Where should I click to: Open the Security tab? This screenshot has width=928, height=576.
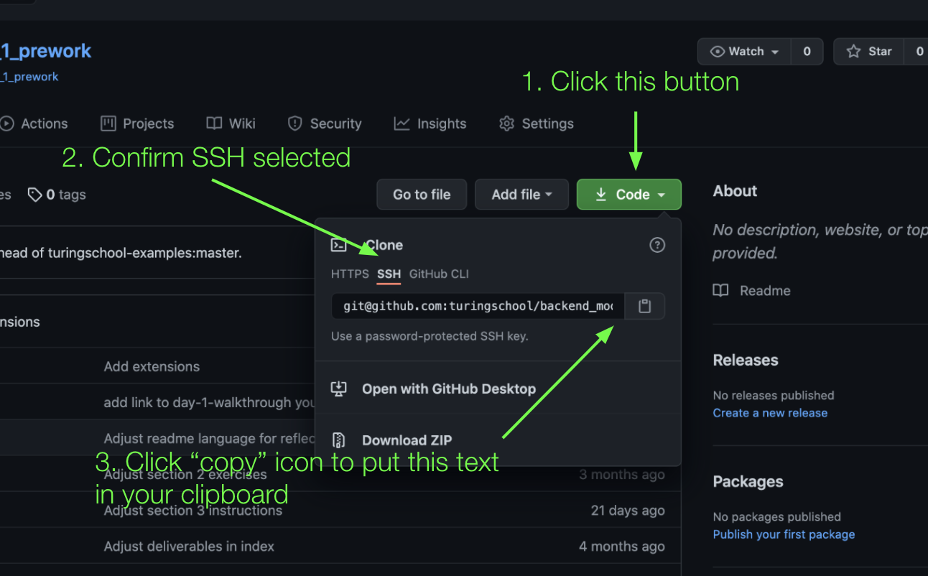325,124
